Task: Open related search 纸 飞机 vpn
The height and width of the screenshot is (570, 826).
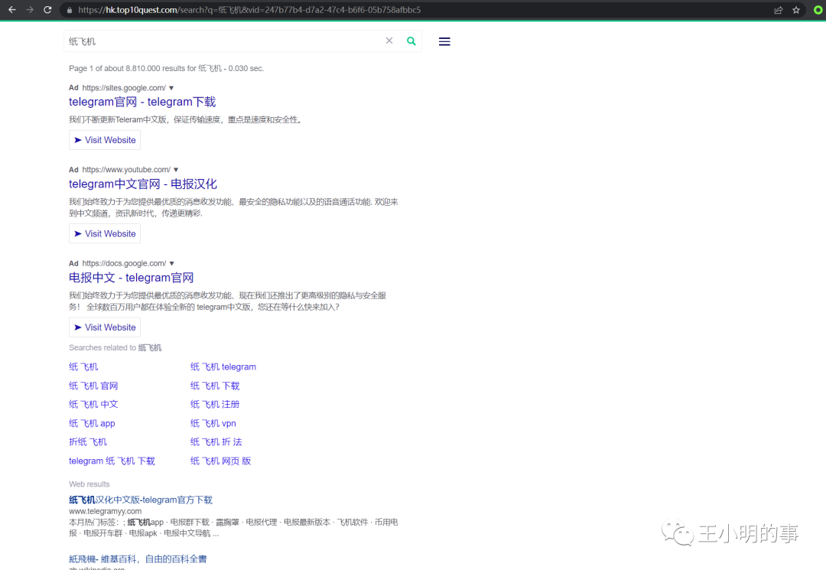Action: coord(213,423)
